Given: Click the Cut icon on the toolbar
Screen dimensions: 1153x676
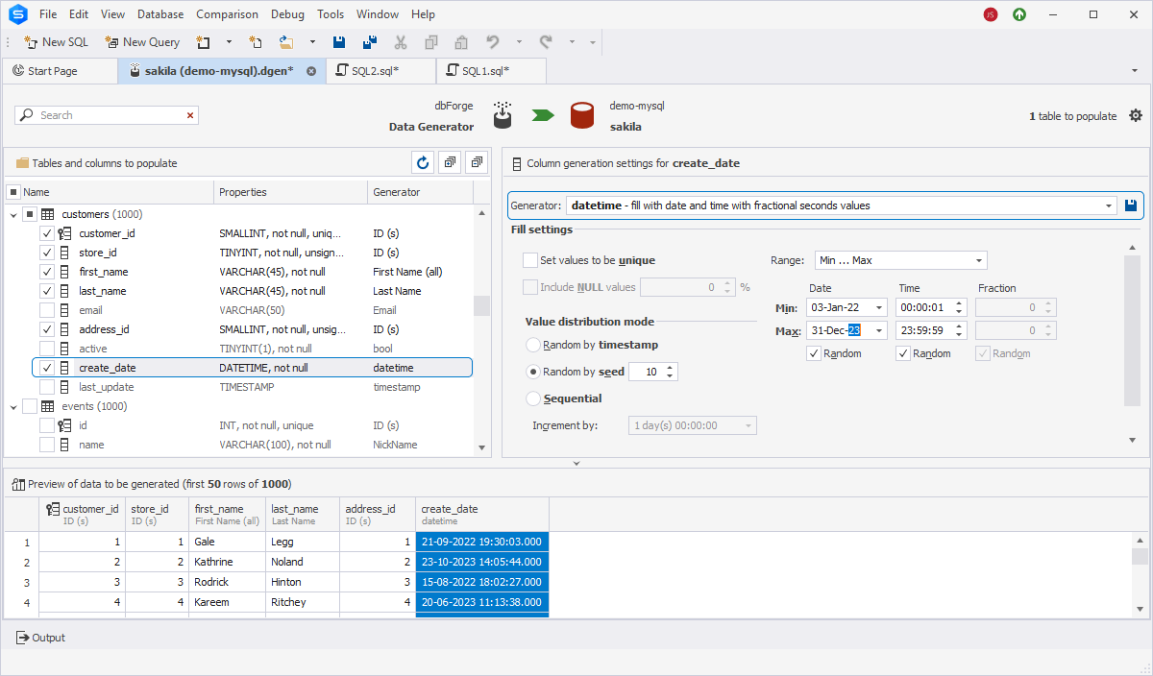Looking at the screenshot, I should click(401, 41).
